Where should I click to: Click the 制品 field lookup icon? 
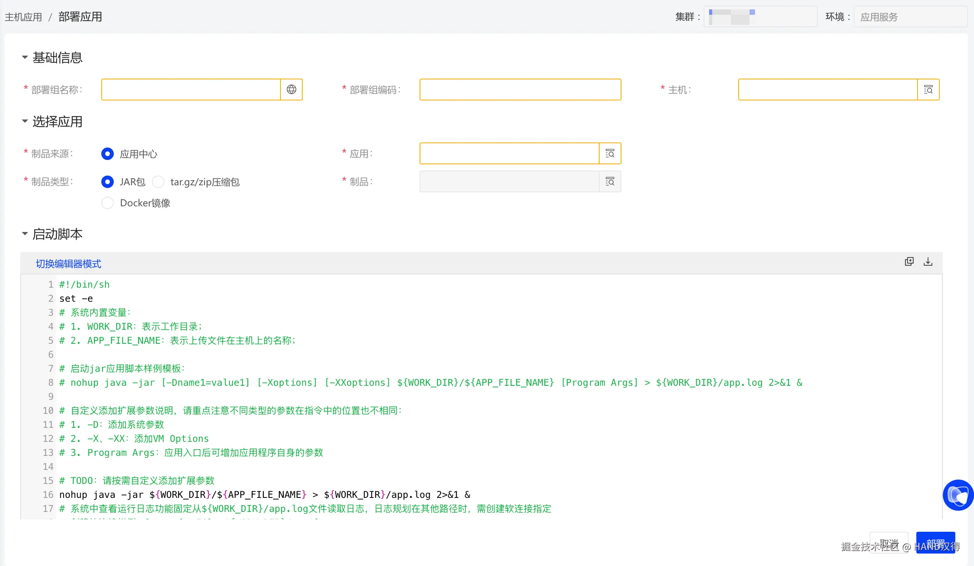(610, 181)
